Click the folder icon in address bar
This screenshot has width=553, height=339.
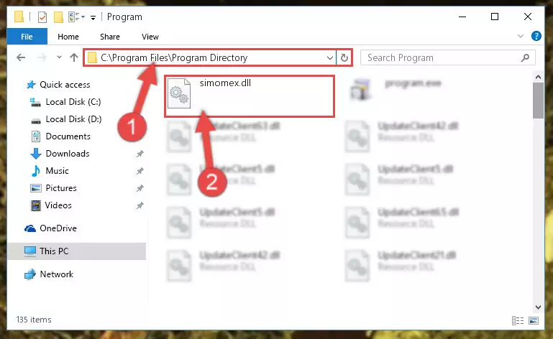click(92, 57)
